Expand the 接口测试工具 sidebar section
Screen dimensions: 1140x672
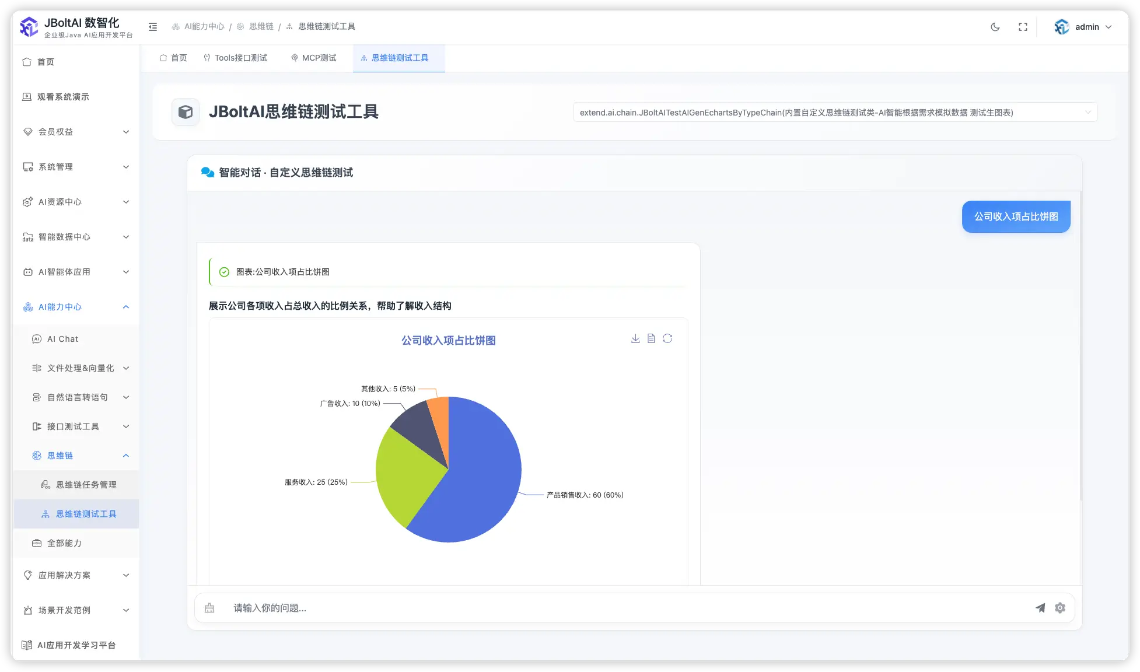pyautogui.click(x=68, y=426)
